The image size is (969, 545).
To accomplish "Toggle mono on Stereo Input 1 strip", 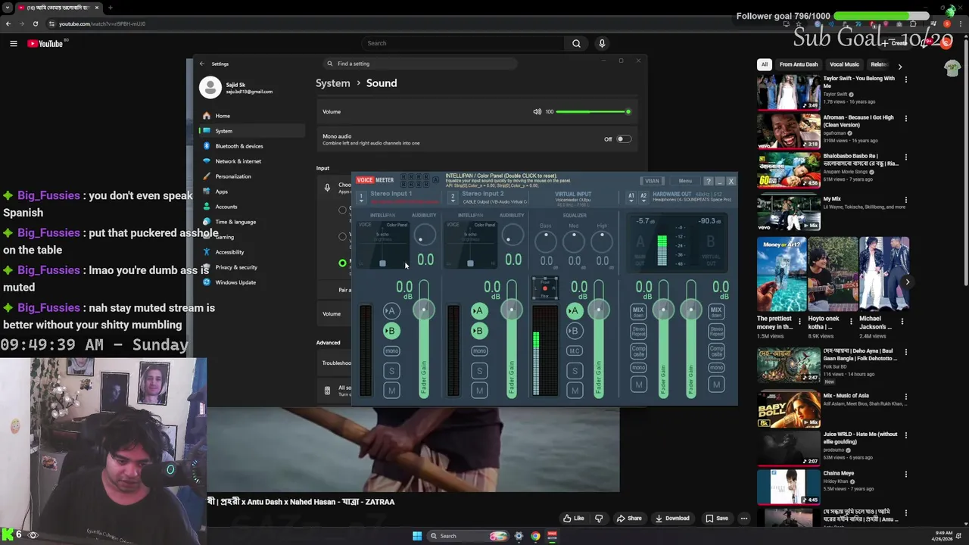I will tap(391, 351).
